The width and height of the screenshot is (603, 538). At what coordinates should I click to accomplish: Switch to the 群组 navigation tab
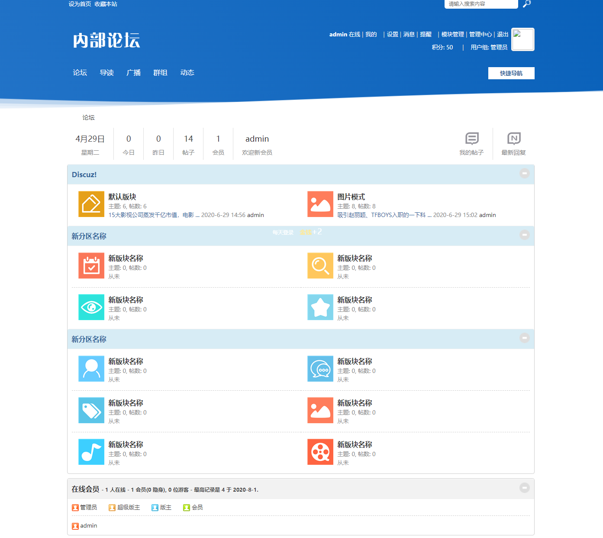point(160,73)
